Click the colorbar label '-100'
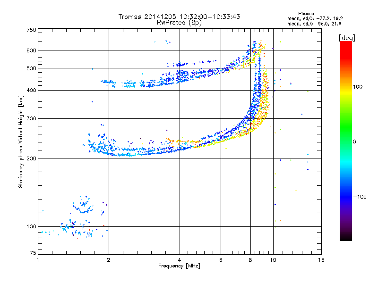The width and height of the screenshot is (378, 283). click(360, 197)
